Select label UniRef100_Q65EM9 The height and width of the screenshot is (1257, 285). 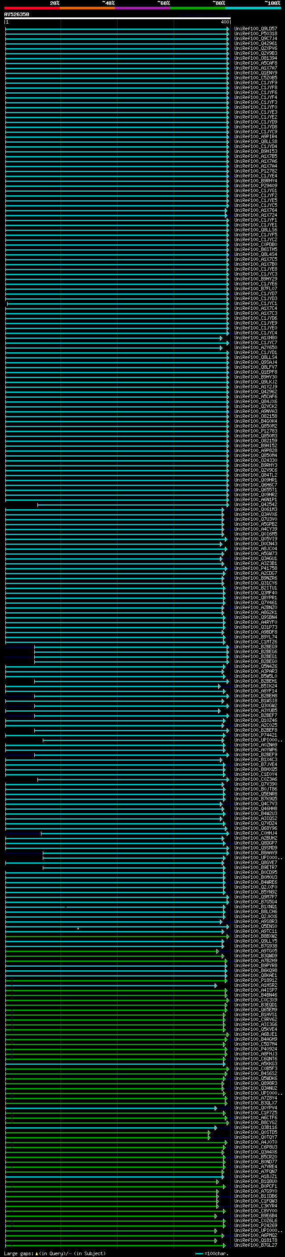[x=256, y=1010]
